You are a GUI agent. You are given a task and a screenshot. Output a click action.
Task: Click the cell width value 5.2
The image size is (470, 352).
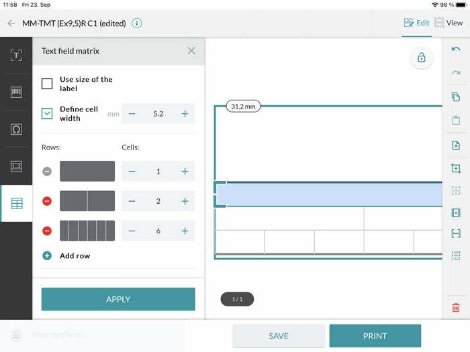(x=158, y=114)
